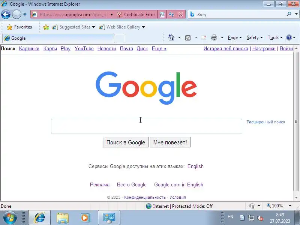Click the Forward navigation button

[16, 15]
